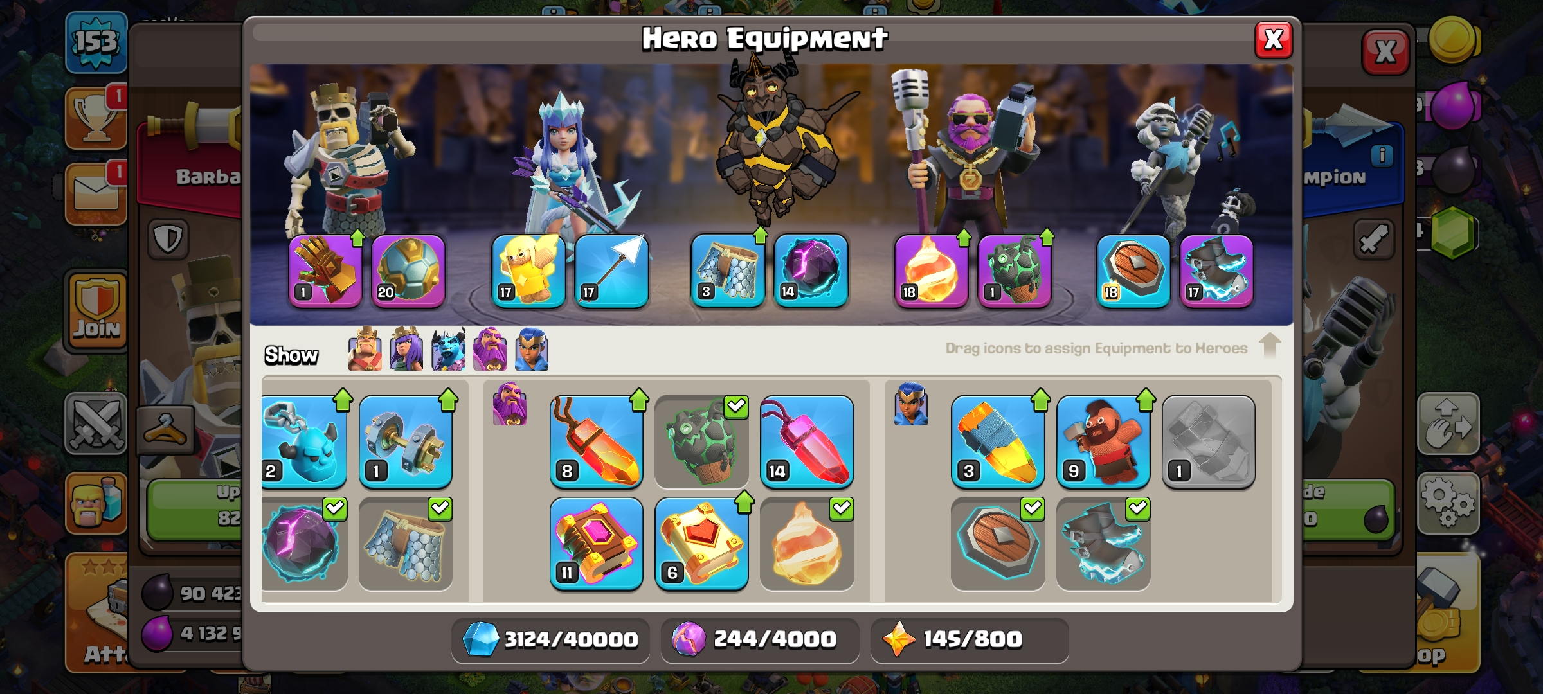Filter equipment by Archer Queen portrait

click(x=406, y=350)
